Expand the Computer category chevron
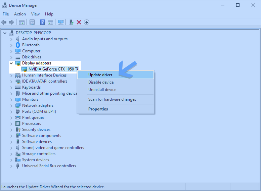This screenshot has width=261, height=191. (x=11, y=51)
